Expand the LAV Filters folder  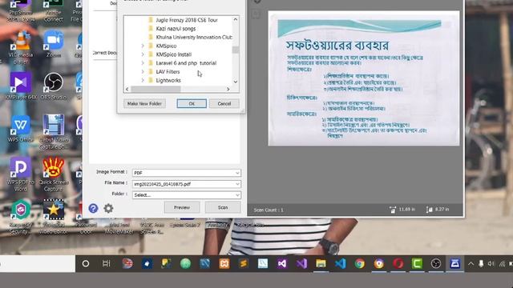143,71
